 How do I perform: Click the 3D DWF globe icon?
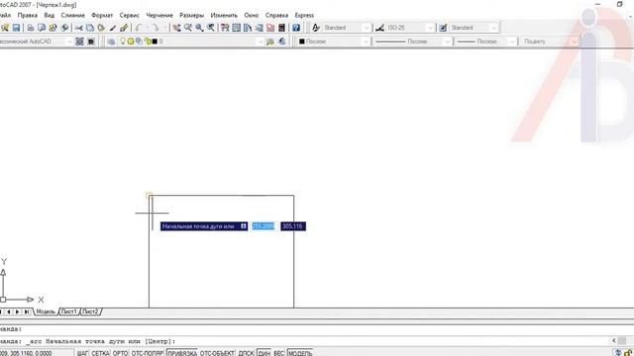[64, 28]
